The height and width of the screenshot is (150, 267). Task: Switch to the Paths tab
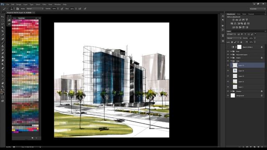[x=239, y=14]
